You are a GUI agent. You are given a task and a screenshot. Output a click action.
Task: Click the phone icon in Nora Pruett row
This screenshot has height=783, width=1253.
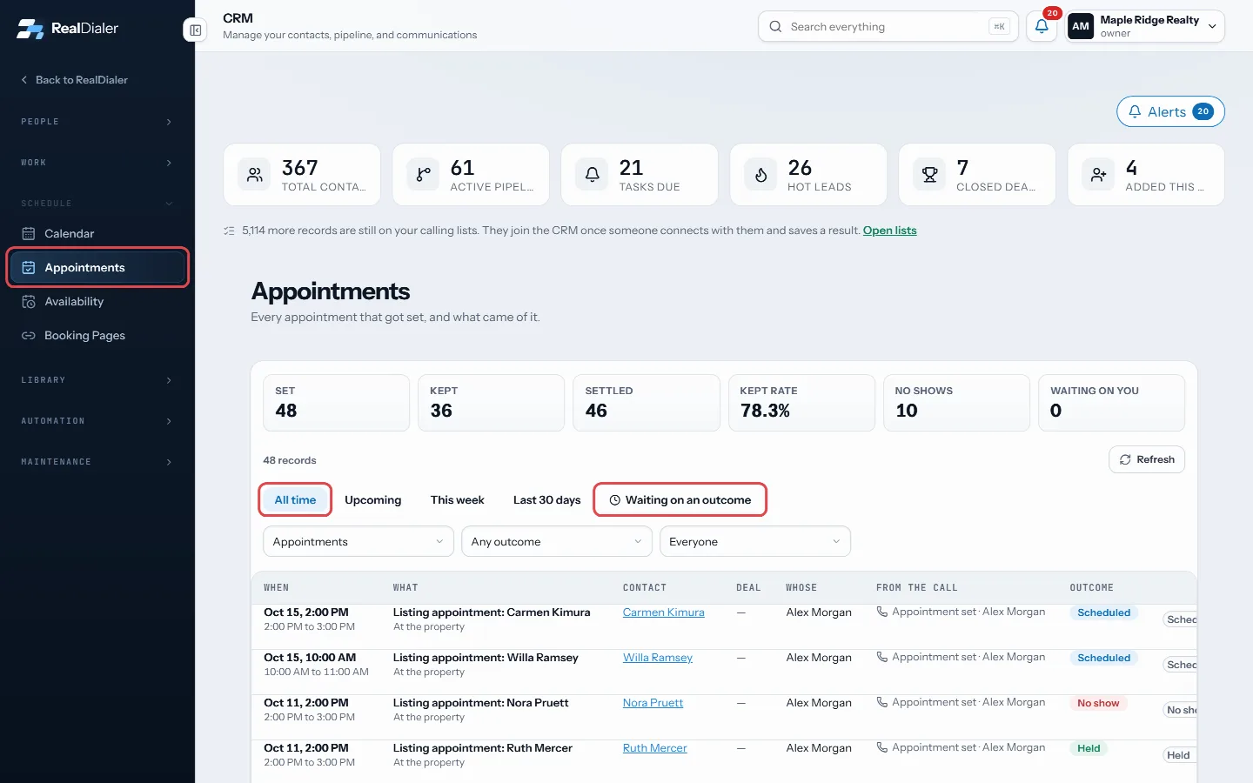tap(882, 702)
